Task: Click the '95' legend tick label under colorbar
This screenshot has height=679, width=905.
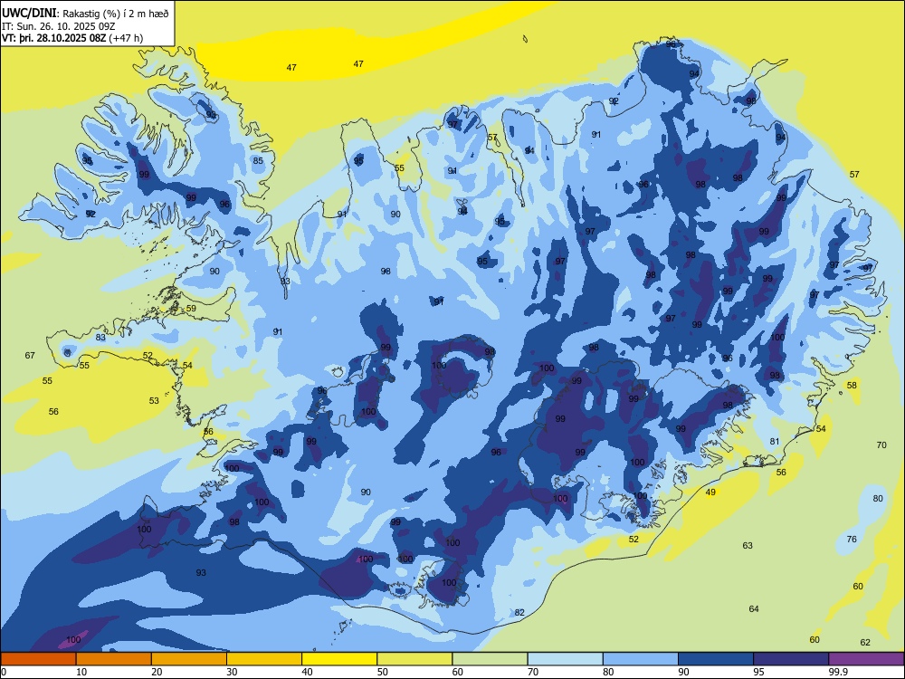Action: point(758,672)
